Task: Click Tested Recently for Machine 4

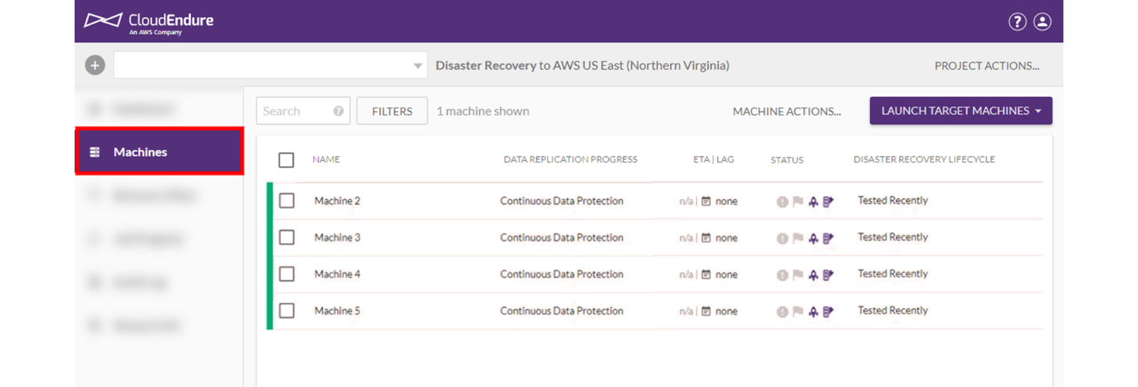Action: pyautogui.click(x=893, y=274)
